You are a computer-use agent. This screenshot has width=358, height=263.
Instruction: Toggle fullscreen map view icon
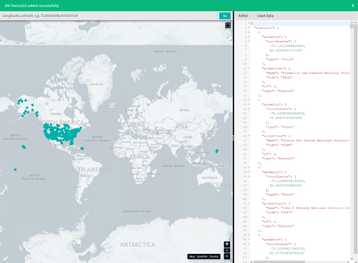click(228, 26)
